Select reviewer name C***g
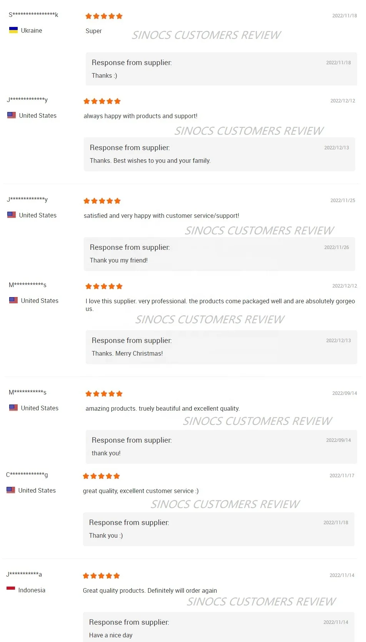 click(x=27, y=475)
